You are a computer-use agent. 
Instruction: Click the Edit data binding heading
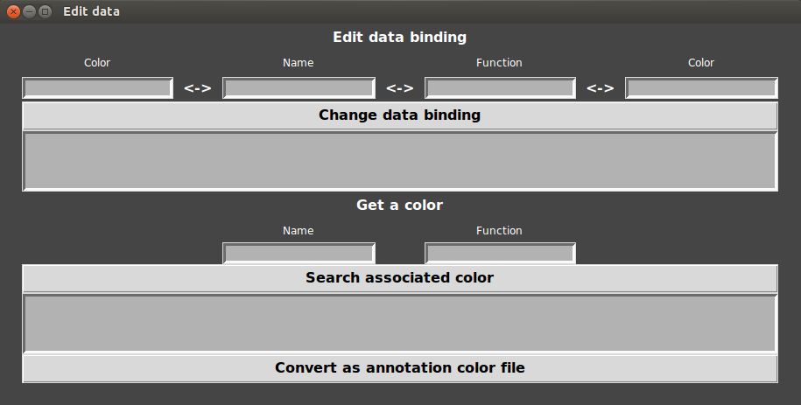coord(399,38)
